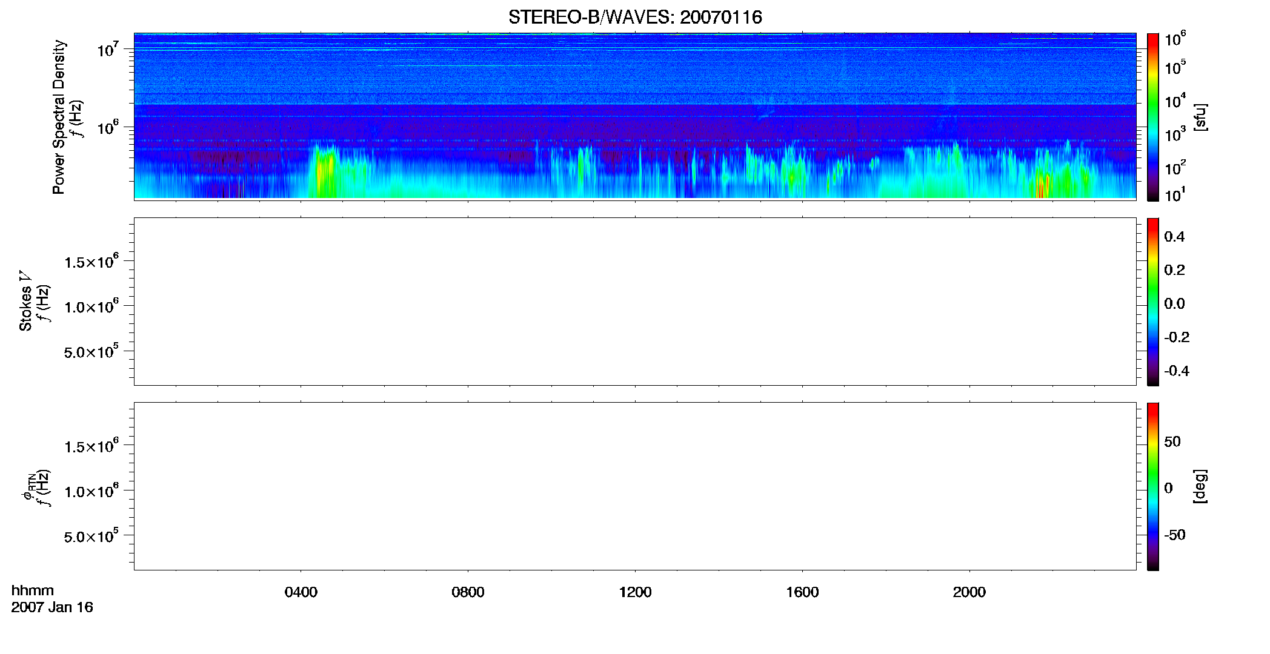
Task: Click the 0800 time axis label
Action: coord(468,592)
